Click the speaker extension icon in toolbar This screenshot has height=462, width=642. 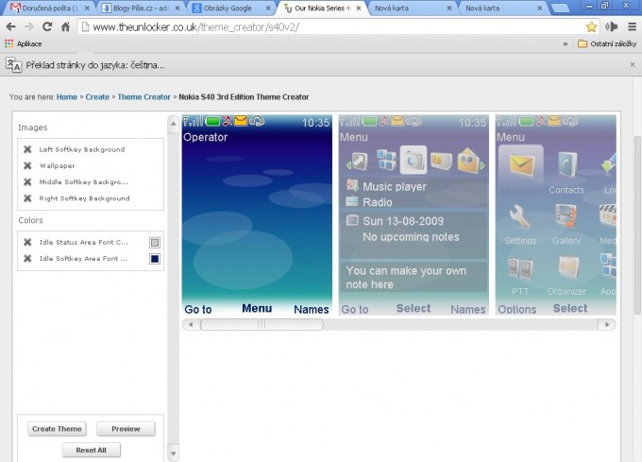[612, 27]
